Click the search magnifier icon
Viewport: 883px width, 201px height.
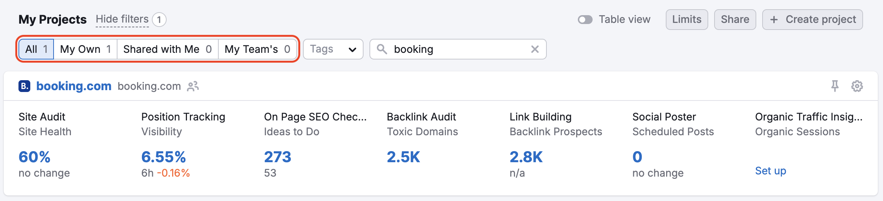(382, 49)
